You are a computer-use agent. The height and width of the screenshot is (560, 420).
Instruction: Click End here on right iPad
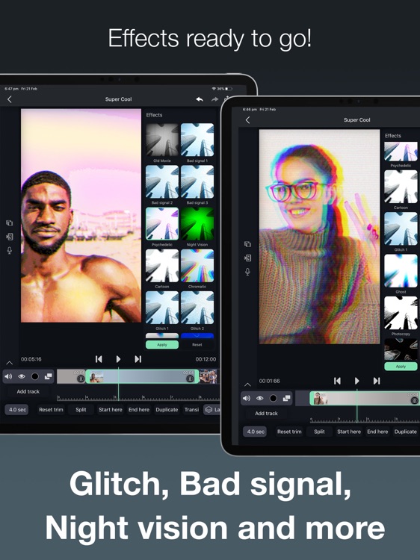point(377,432)
